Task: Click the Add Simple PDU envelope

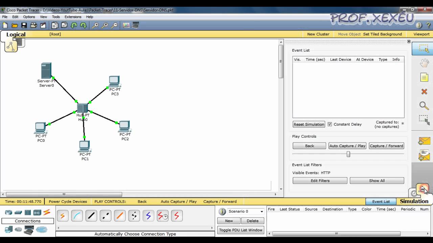Action: (x=424, y=141)
